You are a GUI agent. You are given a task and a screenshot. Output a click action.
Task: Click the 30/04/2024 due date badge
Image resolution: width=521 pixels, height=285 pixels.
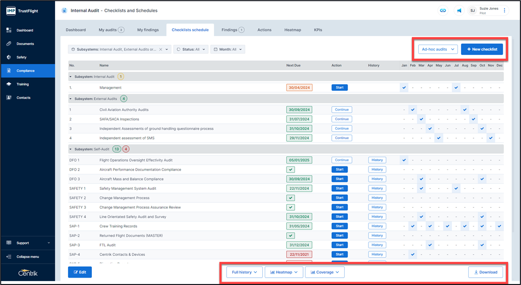click(299, 88)
